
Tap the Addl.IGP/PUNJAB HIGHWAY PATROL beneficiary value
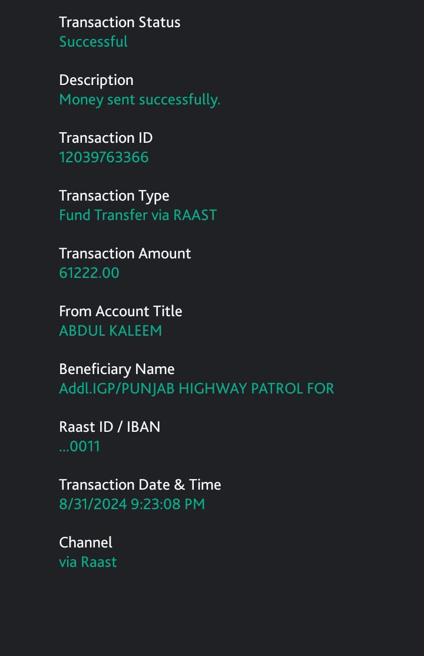click(196, 389)
